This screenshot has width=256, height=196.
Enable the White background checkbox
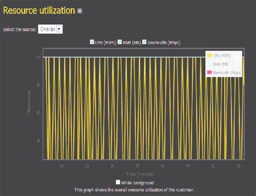pos(118,182)
